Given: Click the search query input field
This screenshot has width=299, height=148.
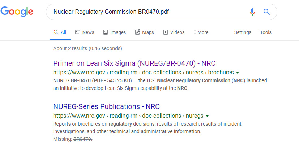Looking at the screenshot, I should pos(149,12).
